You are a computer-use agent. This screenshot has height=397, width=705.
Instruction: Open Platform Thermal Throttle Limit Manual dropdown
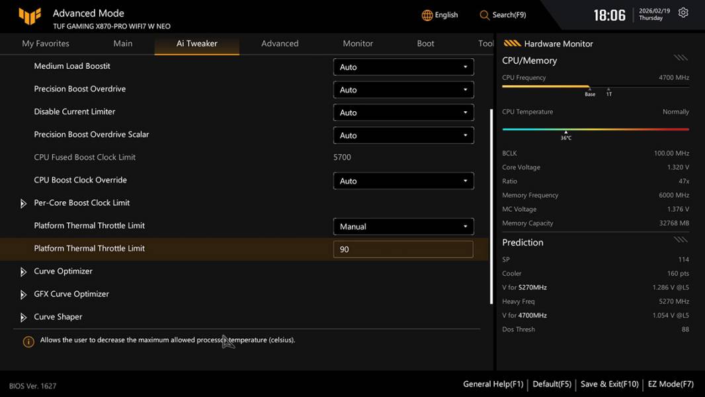[x=403, y=226]
